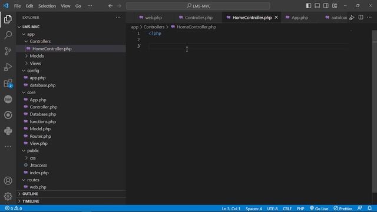Image resolution: width=377 pixels, height=212 pixels.
Task: Toggle the Secondary Side Bar
Action: pos(326,6)
